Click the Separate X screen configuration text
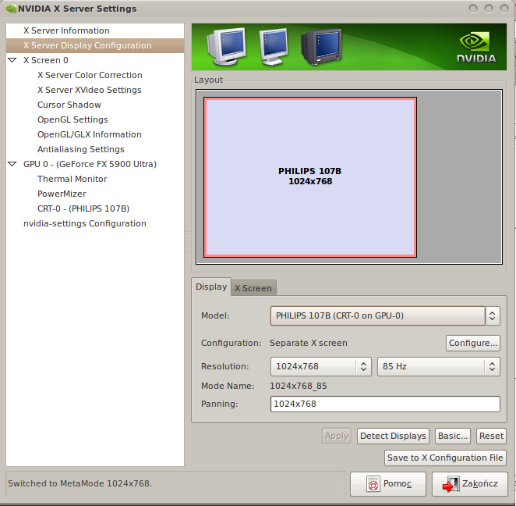 click(x=309, y=343)
